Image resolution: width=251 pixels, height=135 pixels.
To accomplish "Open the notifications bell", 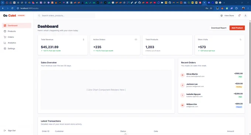I will 239,15.
